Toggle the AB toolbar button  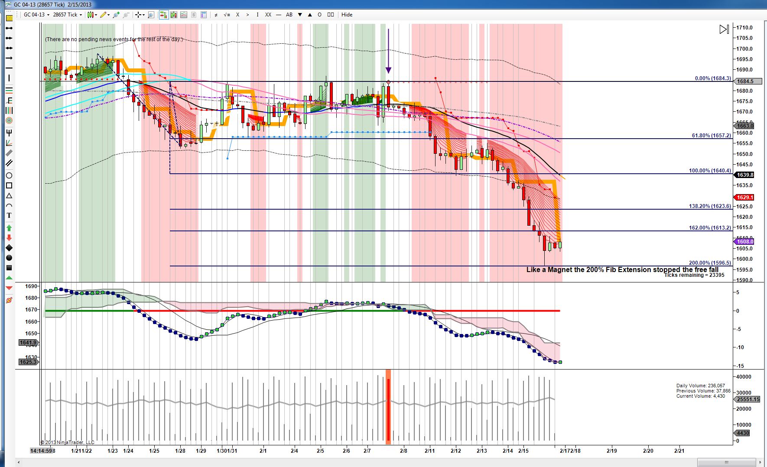289,15
